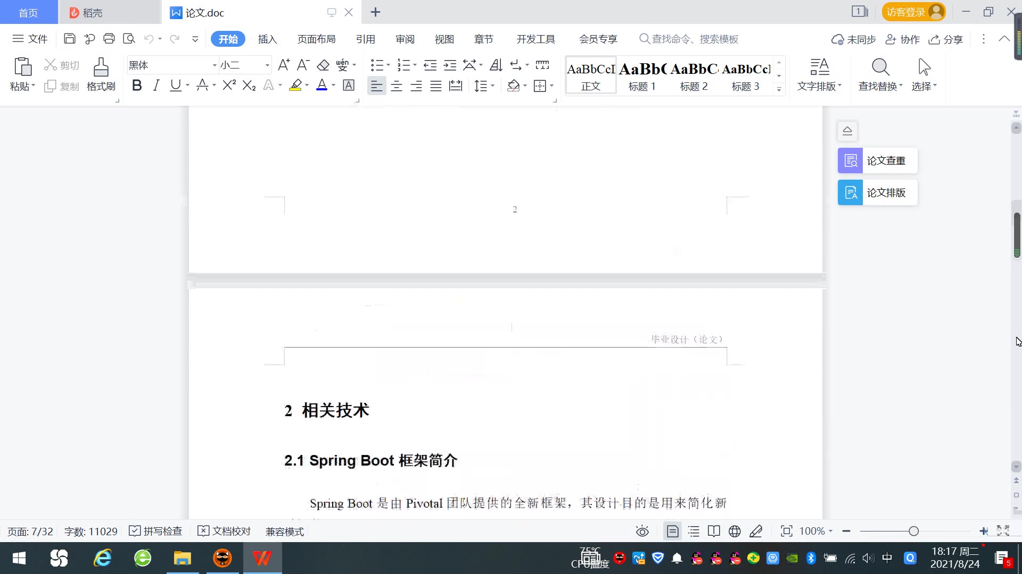Screen dimensions: 1022x574
Task: Click the Print icon
Action: (109, 39)
